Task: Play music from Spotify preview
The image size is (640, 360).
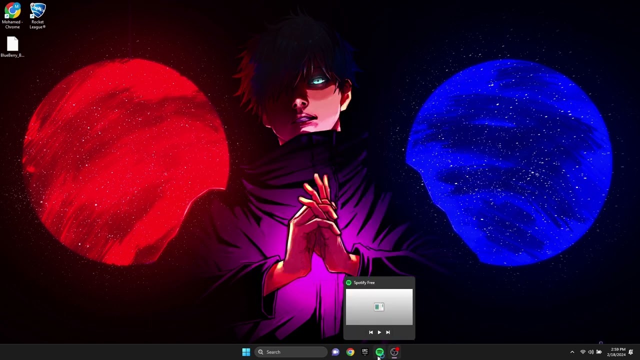Action: [x=379, y=332]
